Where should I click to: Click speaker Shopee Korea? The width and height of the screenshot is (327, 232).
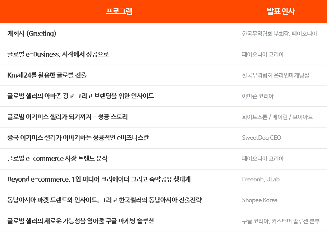point(260,200)
